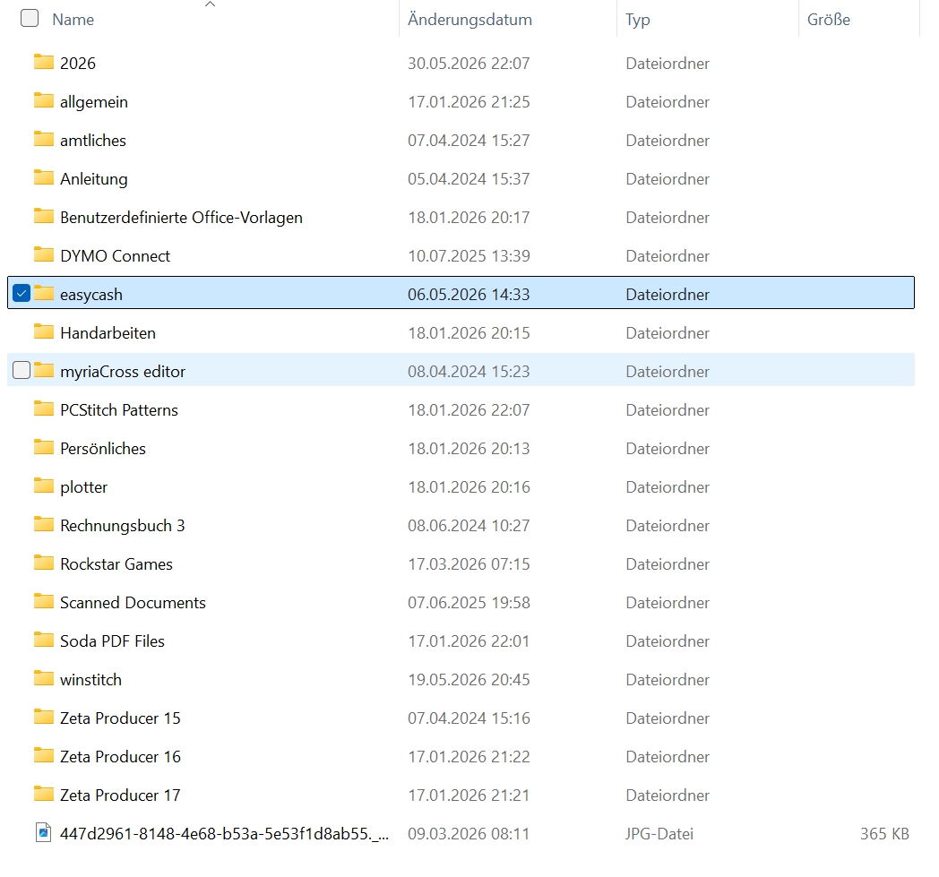Select the Rechnungsbuch 3 name text
This screenshot has width=939, height=877.
pos(122,526)
